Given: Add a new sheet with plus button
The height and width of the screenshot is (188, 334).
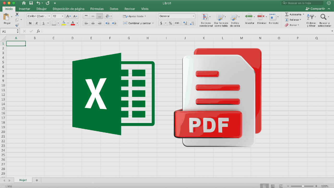Looking at the screenshot, I should click(x=37, y=180).
